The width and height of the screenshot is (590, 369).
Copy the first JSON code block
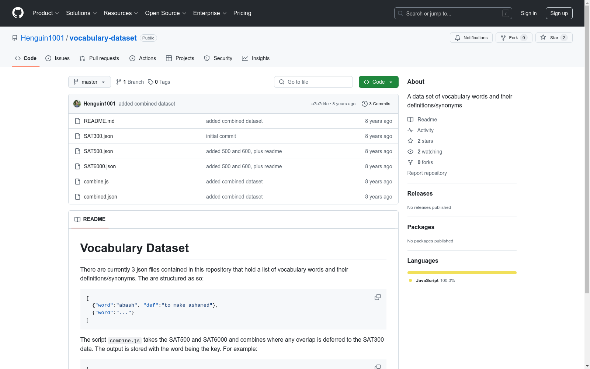pos(378,297)
